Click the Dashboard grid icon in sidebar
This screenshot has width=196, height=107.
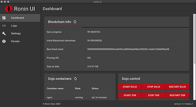pyautogui.click(x=4, y=18)
